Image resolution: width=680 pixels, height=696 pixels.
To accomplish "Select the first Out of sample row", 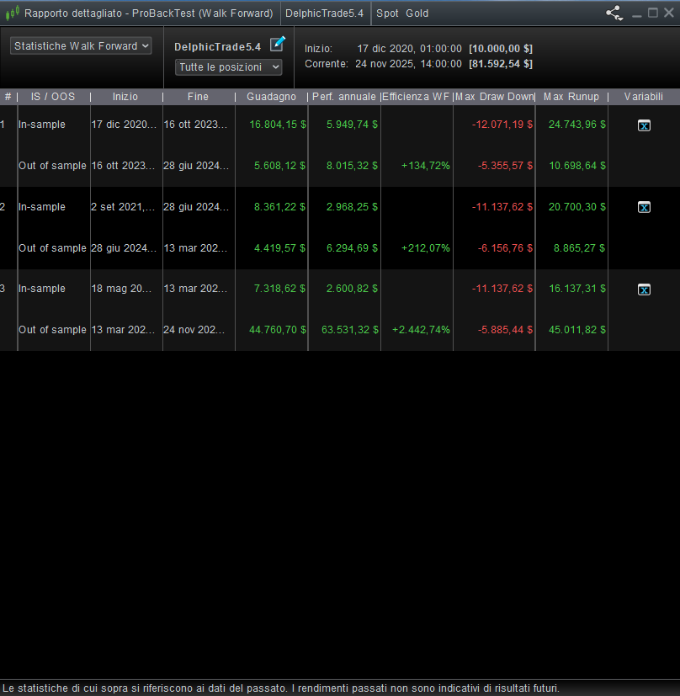I will click(52, 166).
